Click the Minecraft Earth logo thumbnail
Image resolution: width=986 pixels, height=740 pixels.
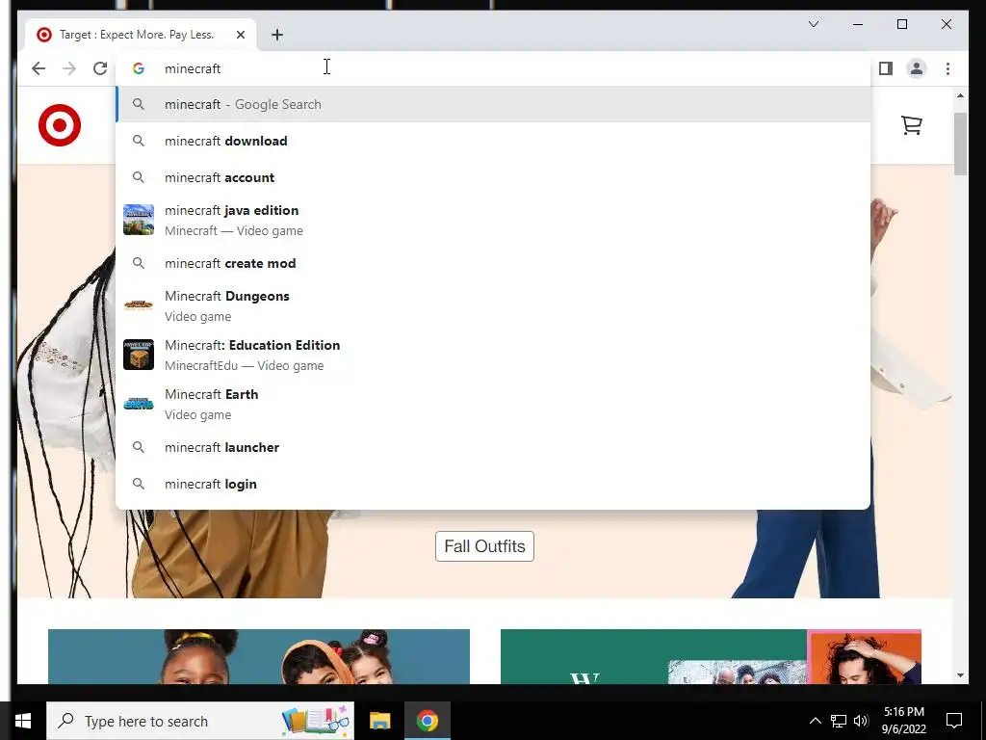tap(139, 404)
